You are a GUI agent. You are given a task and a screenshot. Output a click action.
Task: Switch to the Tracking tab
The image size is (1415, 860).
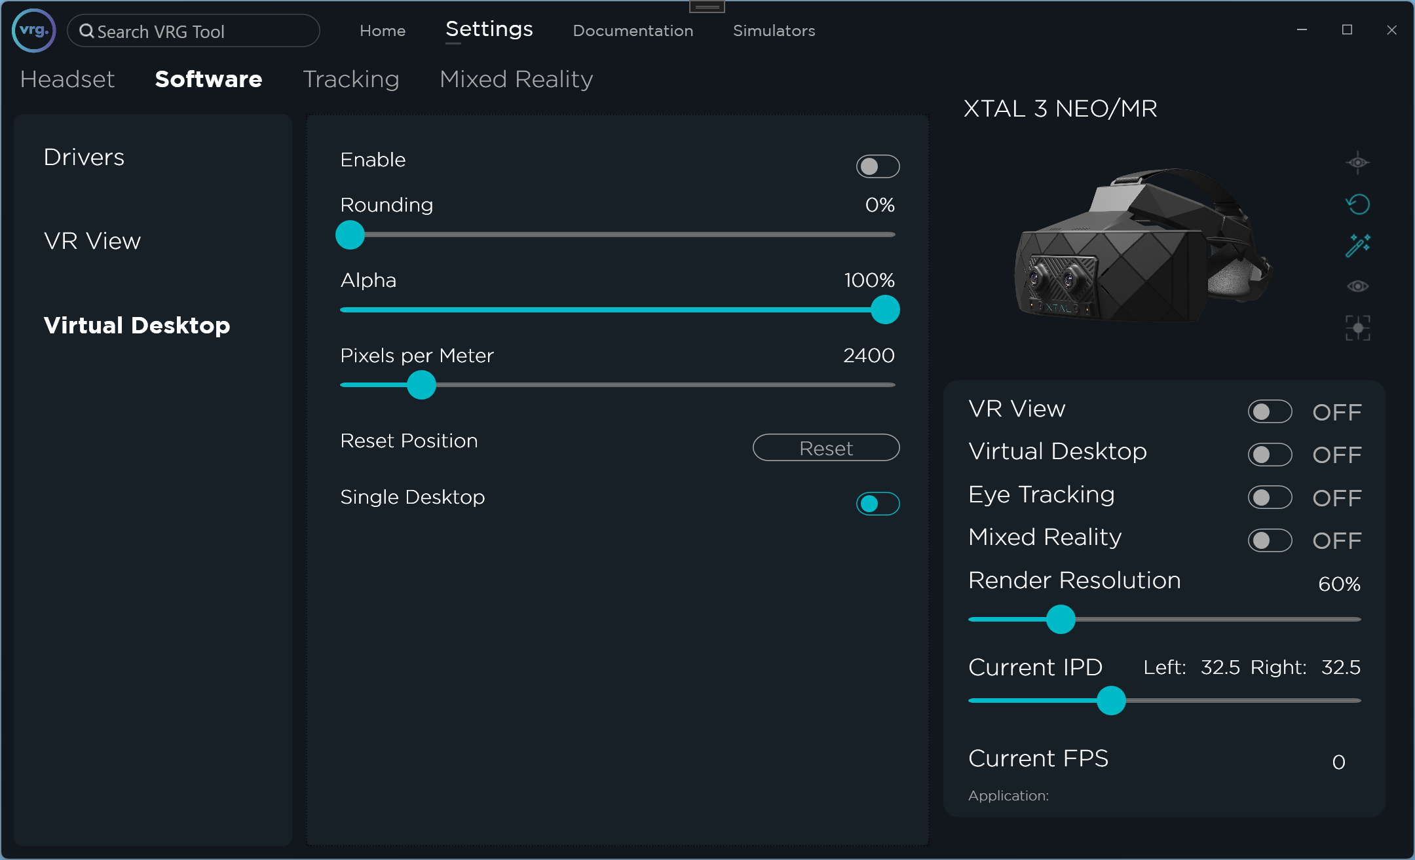pos(351,79)
